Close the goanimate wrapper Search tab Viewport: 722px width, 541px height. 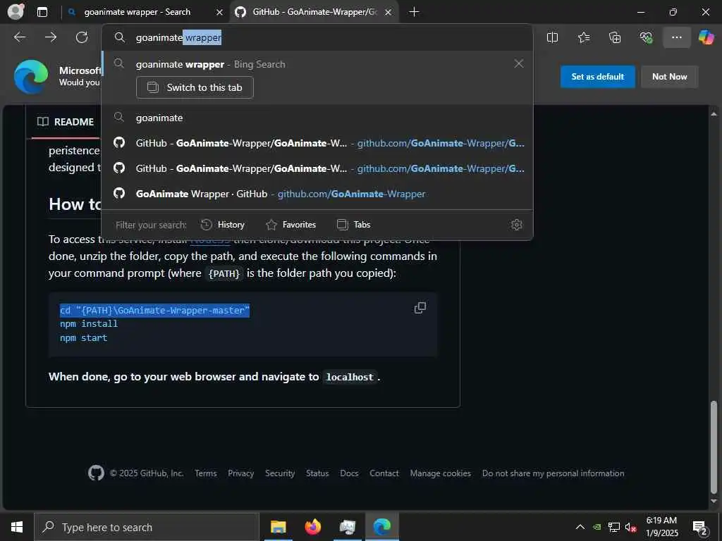220,13
